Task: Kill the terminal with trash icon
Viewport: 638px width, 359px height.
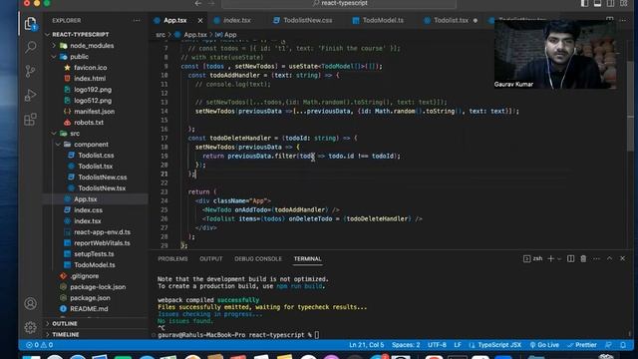Action: [x=583, y=258]
